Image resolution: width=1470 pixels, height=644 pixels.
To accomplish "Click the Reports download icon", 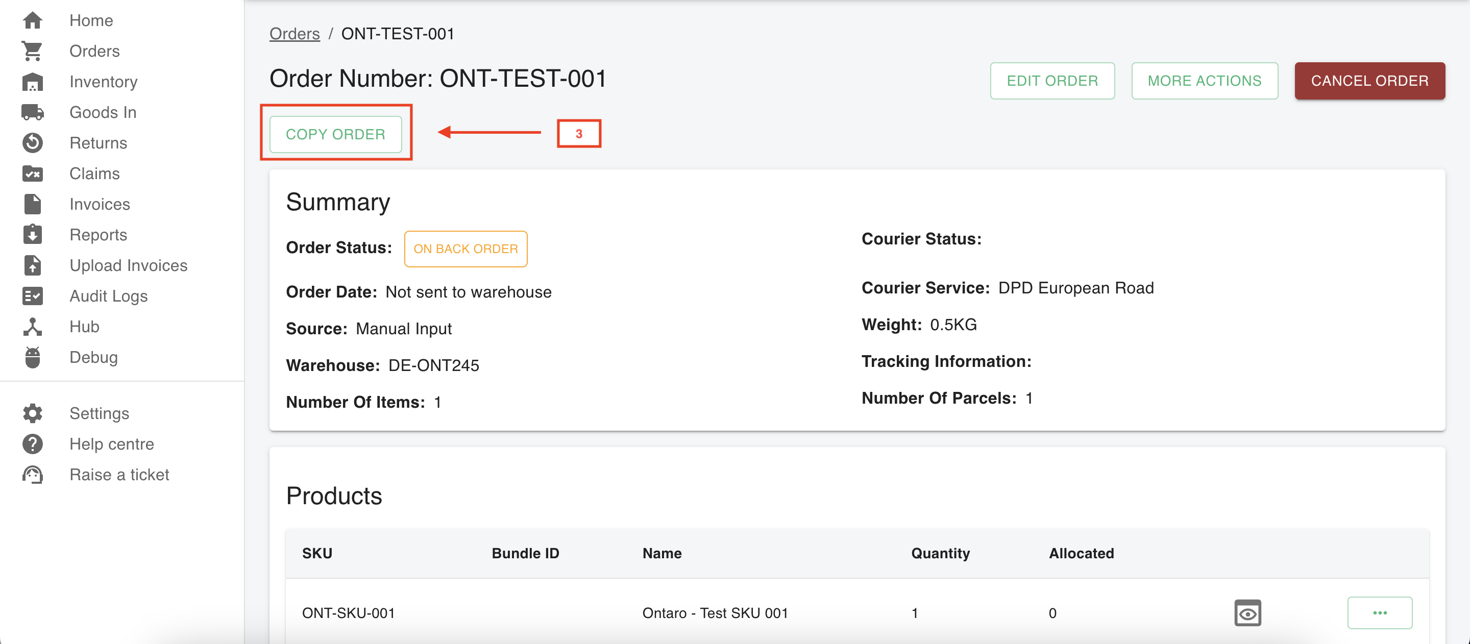I will [x=33, y=234].
